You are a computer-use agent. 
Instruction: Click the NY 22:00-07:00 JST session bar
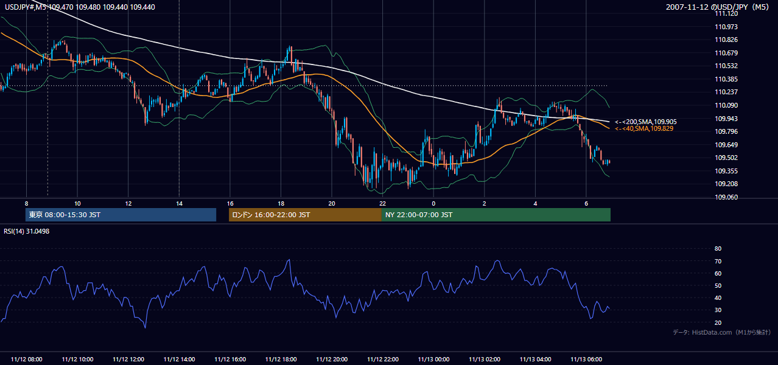tap(496, 215)
